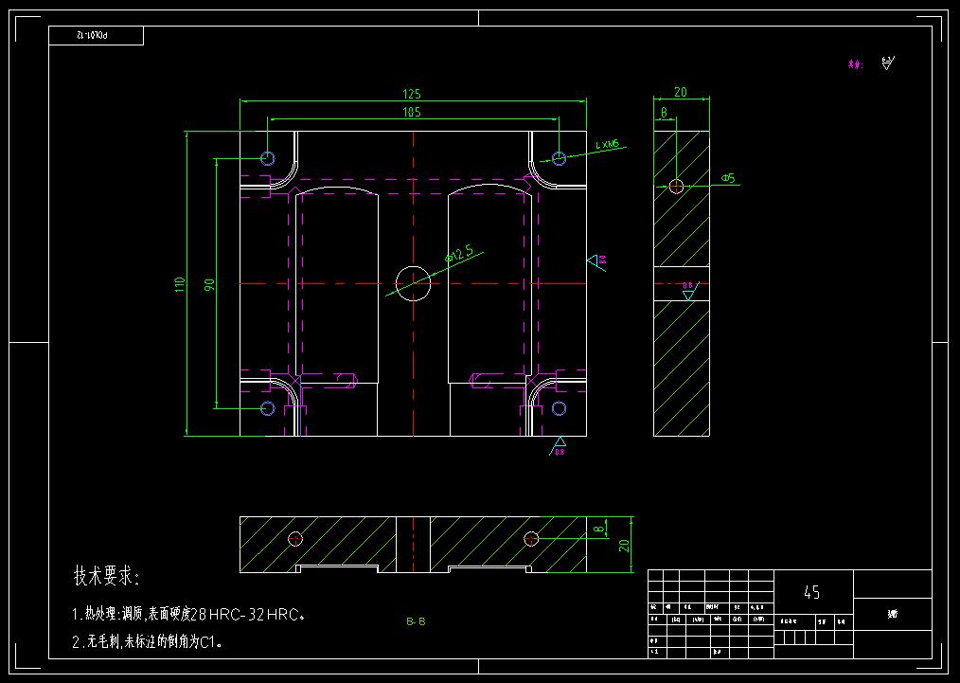This screenshot has width=960, height=683.
Task: Click the left hole circle in section B-B
Action: (x=295, y=539)
